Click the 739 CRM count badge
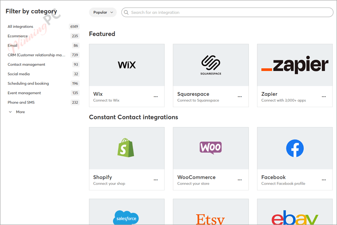The image size is (337, 225). pos(75,55)
